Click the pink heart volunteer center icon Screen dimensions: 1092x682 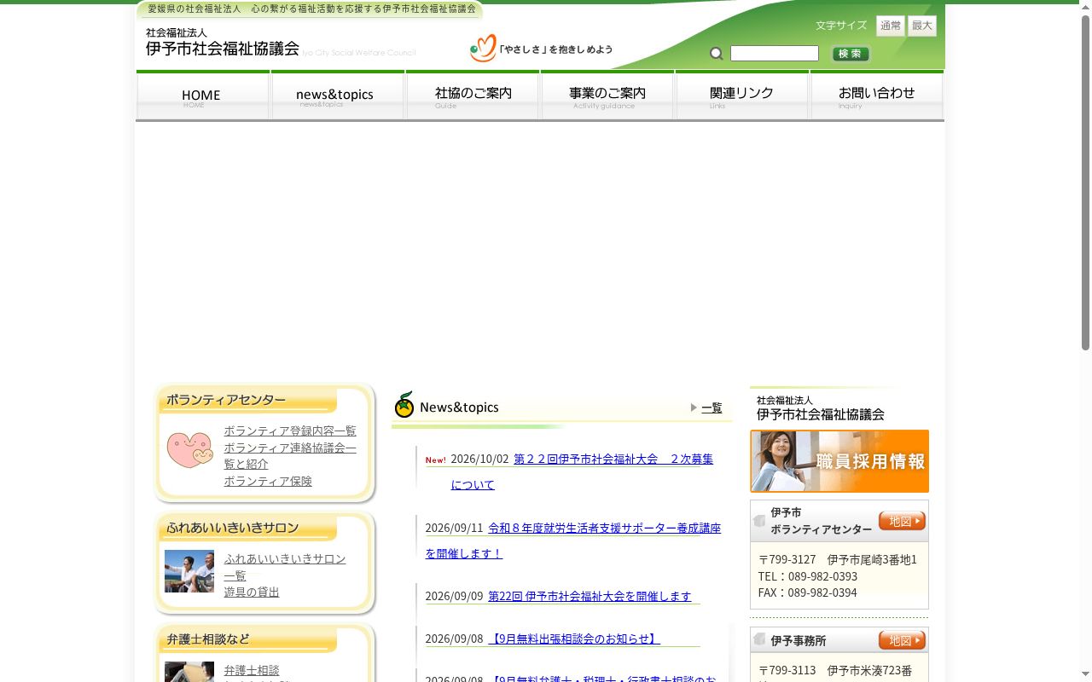[189, 450]
